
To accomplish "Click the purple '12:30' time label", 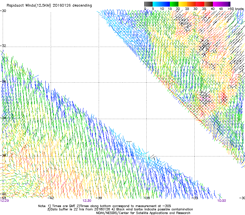I will click(x=87, y=201).
